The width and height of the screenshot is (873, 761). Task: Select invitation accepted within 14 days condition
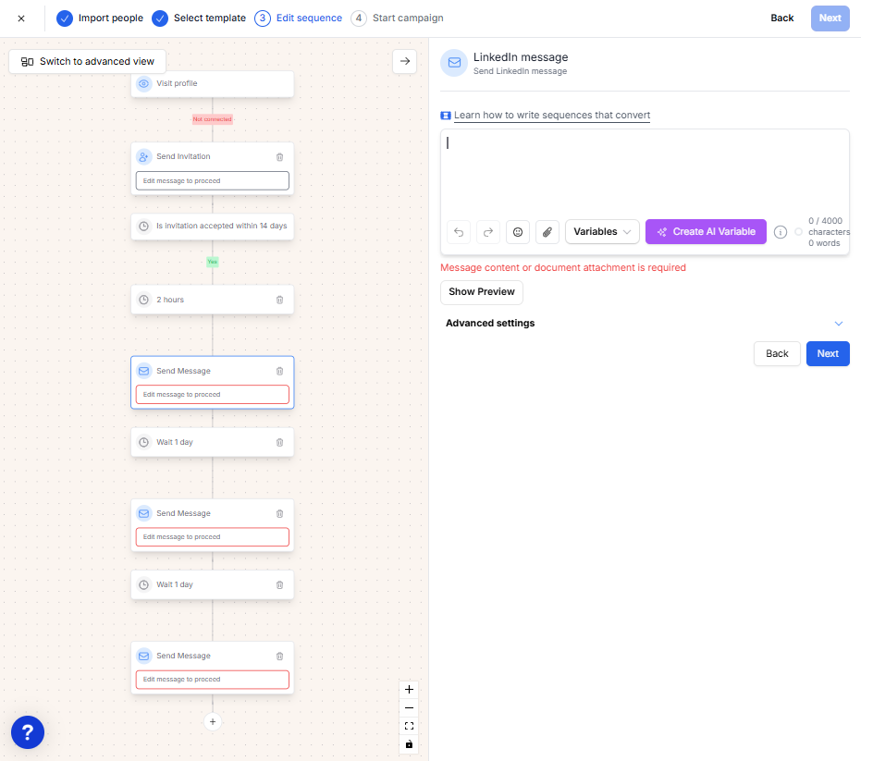[212, 226]
